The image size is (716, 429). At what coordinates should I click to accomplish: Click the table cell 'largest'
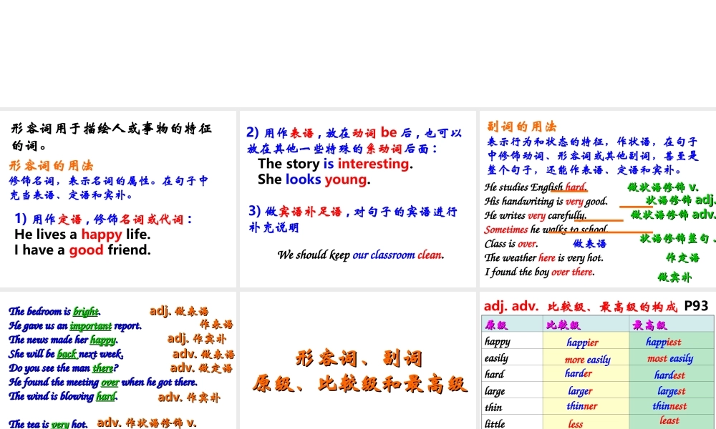coord(672,391)
